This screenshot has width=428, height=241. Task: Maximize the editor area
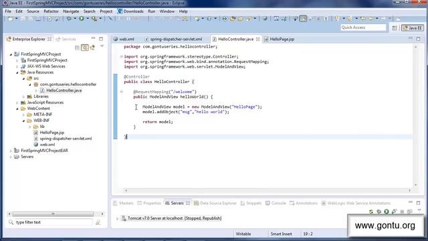point(418,39)
